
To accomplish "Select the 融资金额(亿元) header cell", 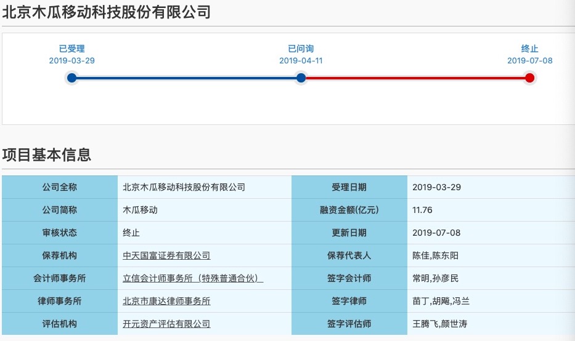I will click(x=349, y=210).
